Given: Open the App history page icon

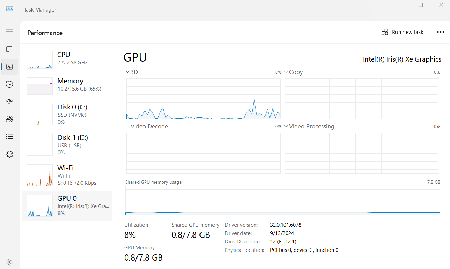Looking at the screenshot, I should click(9, 84).
